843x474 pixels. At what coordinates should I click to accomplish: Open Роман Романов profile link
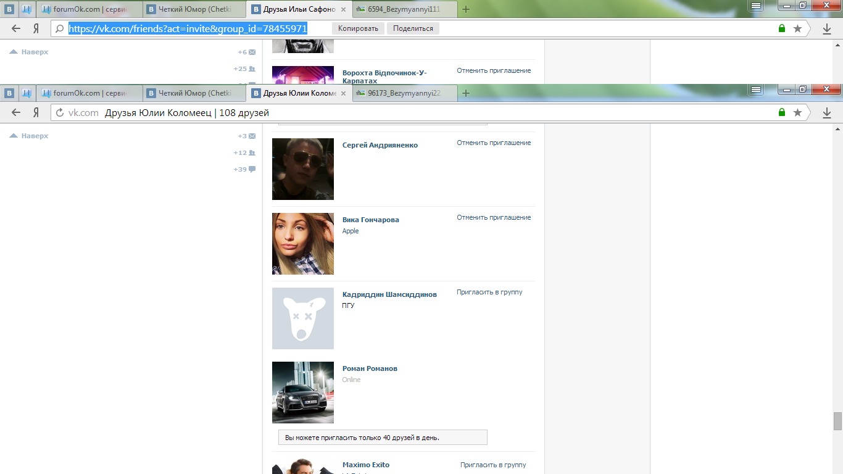(370, 368)
